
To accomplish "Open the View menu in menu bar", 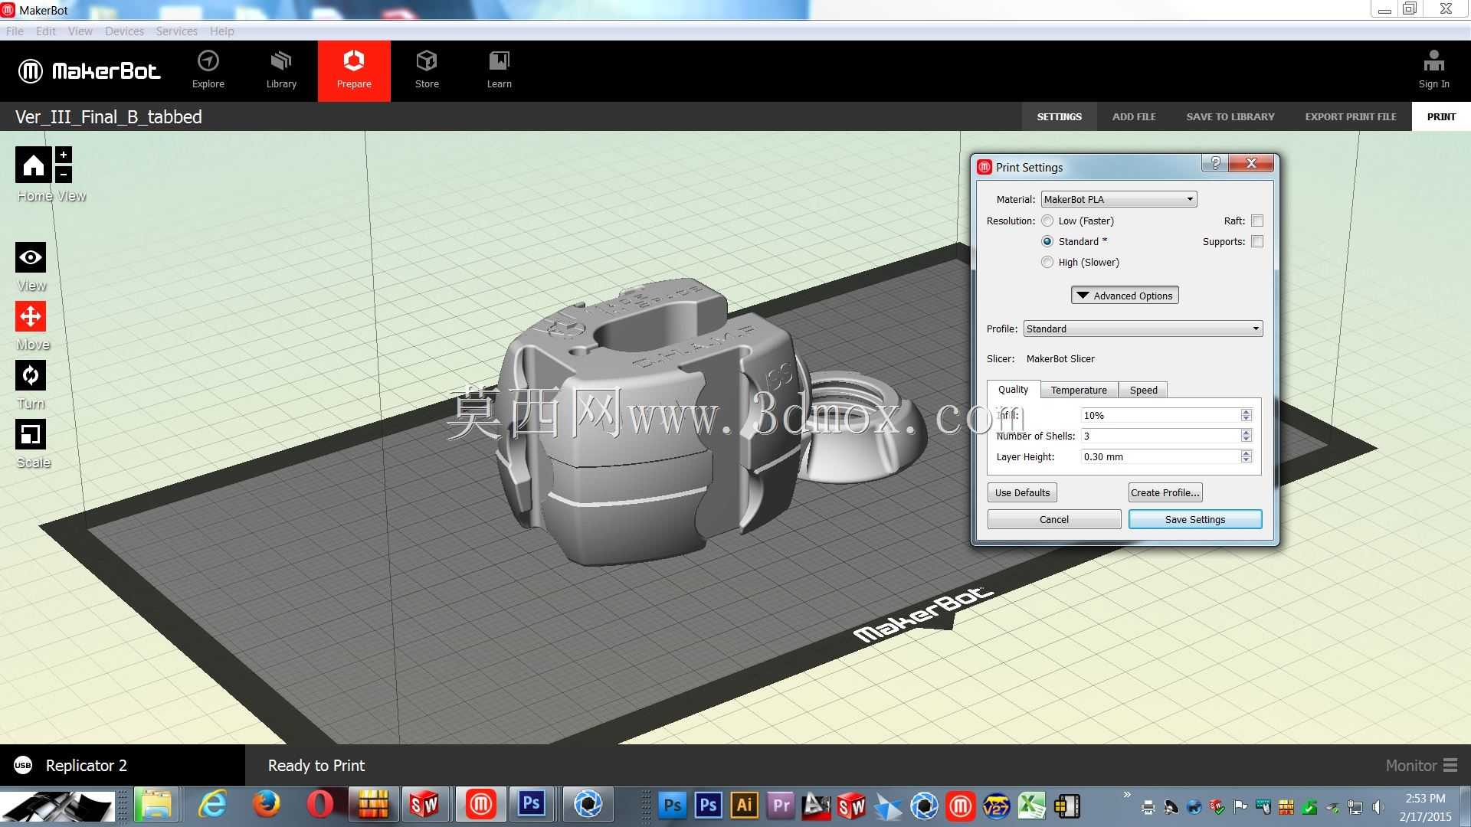I will [x=80, y=31].
